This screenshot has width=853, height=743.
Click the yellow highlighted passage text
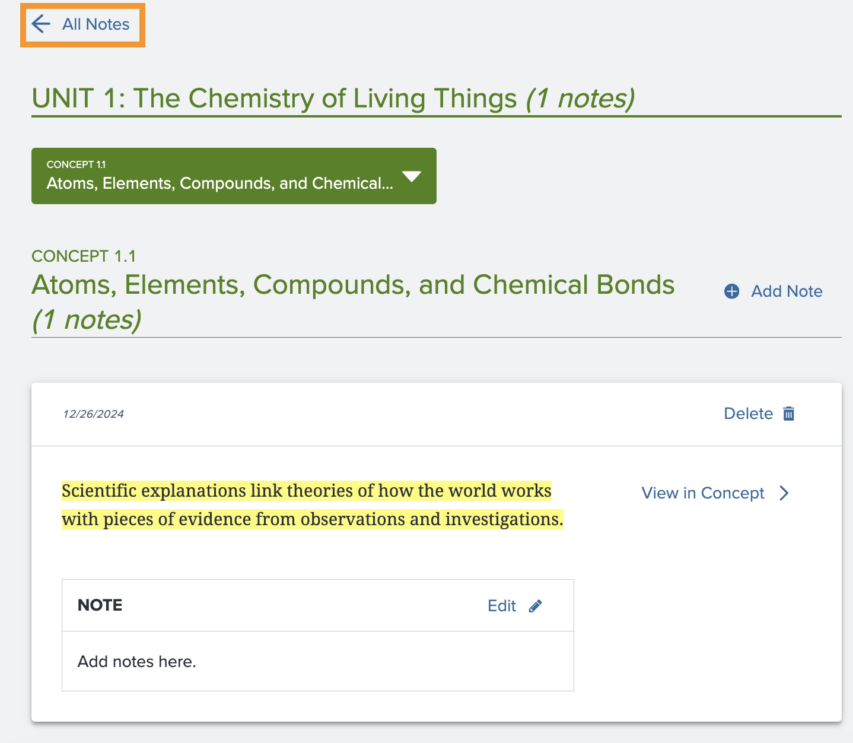click(313, 505)
